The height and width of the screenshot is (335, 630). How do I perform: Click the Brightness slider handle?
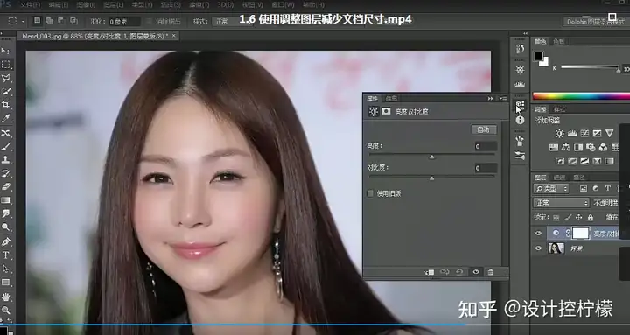[432, 157]
